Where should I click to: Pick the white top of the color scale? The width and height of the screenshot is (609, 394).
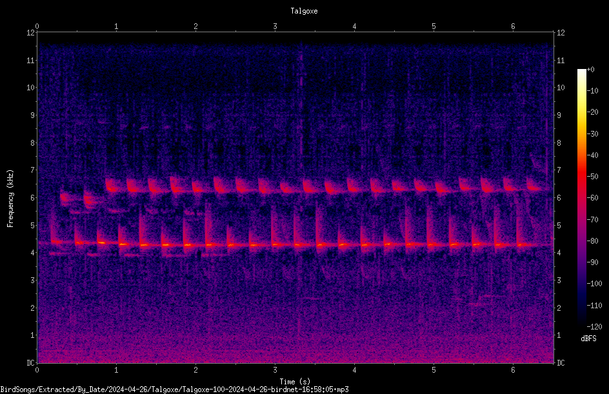[x=581, y=72]
